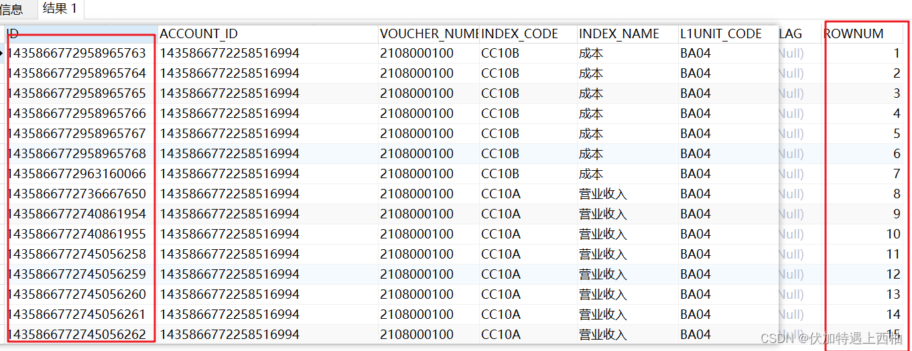Click ID cell 1435866772958965768
Viewport: 912px width, 351px height.
click(82, 153)
